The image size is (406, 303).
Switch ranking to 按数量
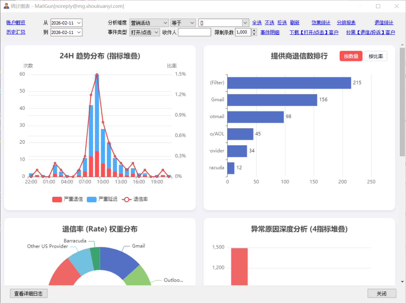coord(351,56)
